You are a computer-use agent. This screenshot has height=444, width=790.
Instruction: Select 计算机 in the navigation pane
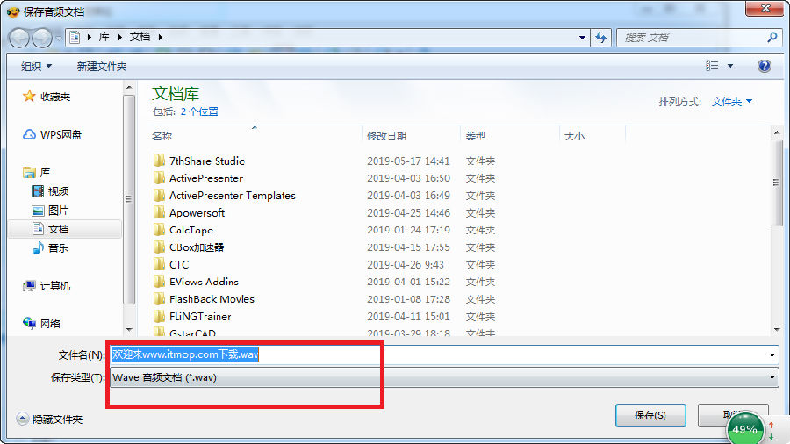(47, 286)
